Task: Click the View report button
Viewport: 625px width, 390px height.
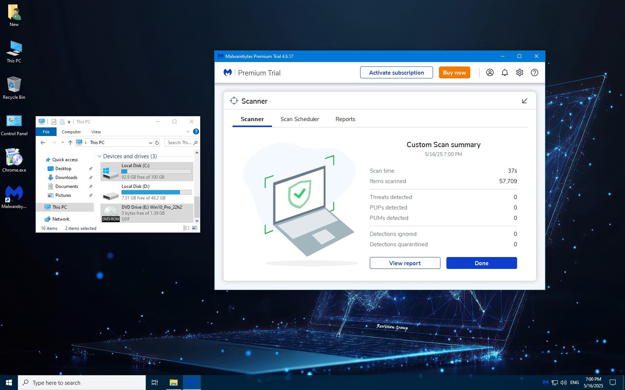Action: pos(405,263)
